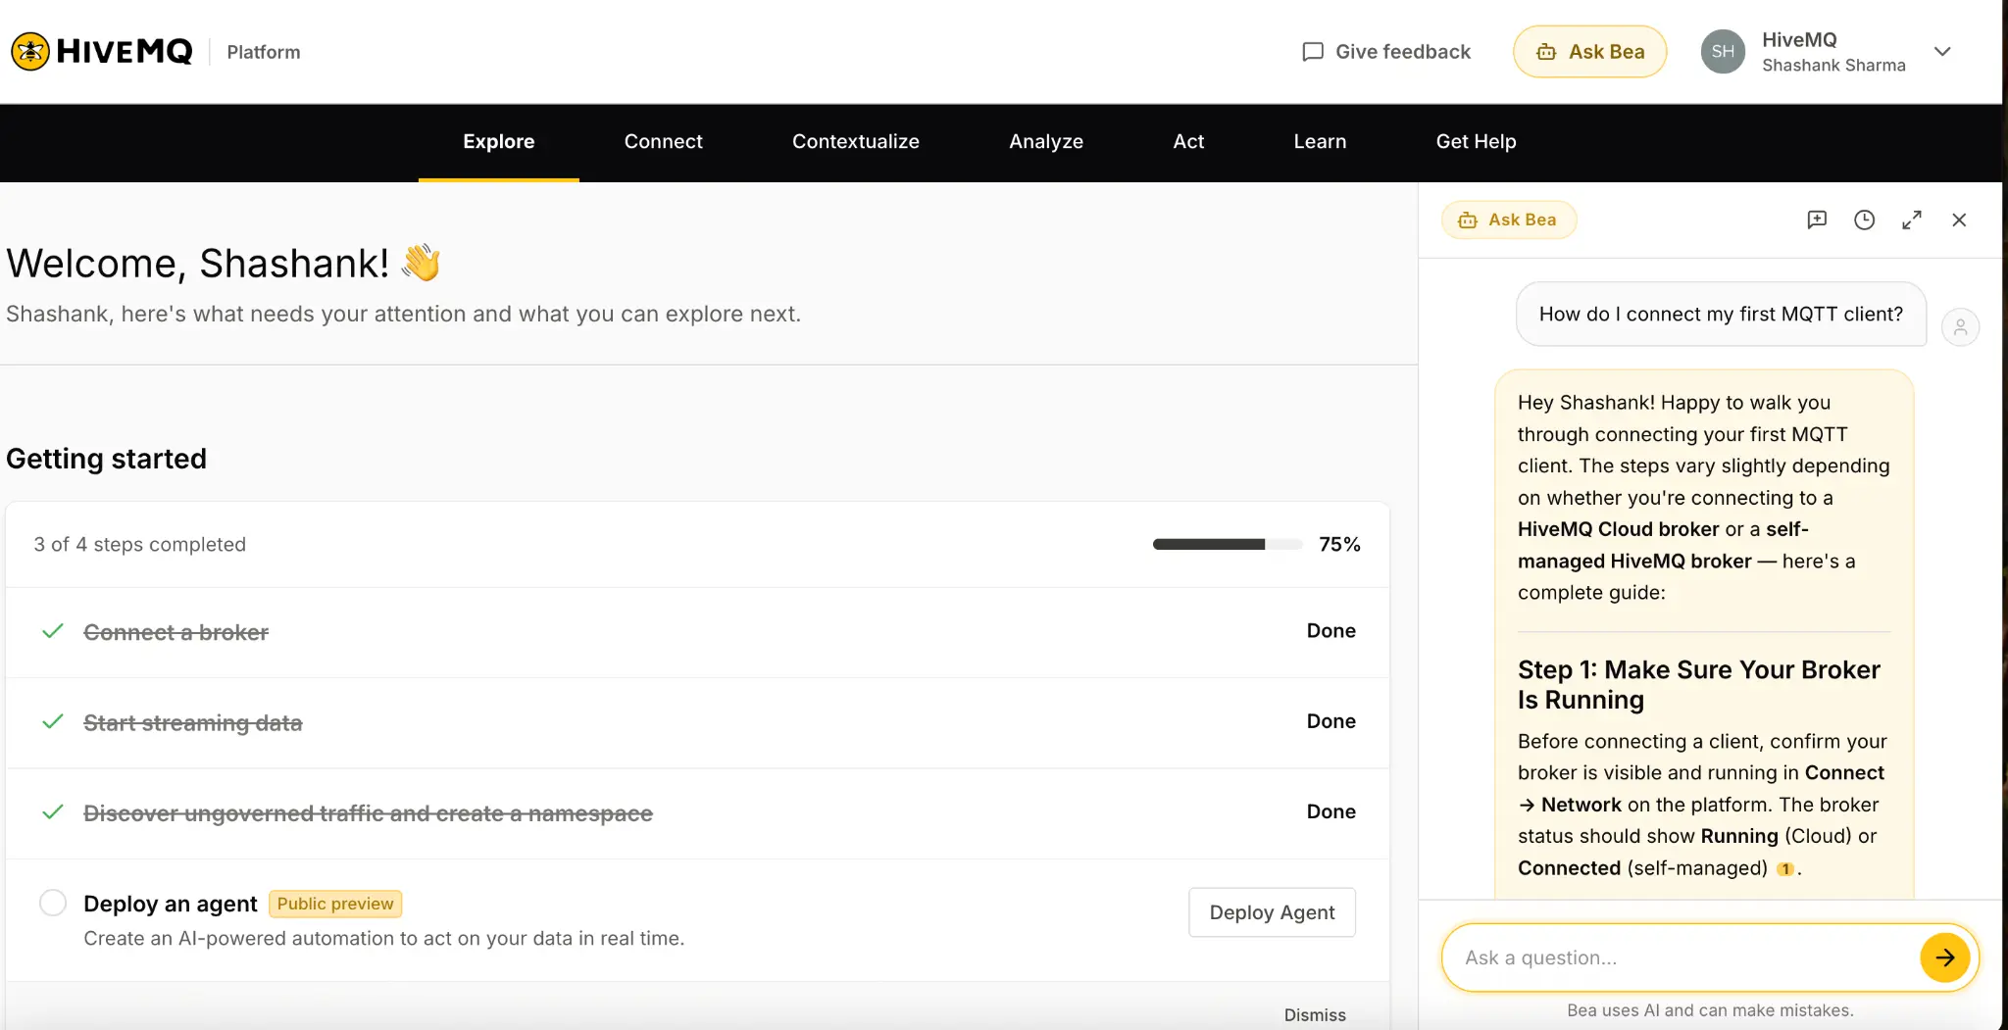Open the Explore tab

click(x=499, y=141)
